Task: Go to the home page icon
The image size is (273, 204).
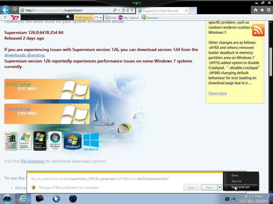Action: [255, 10]
